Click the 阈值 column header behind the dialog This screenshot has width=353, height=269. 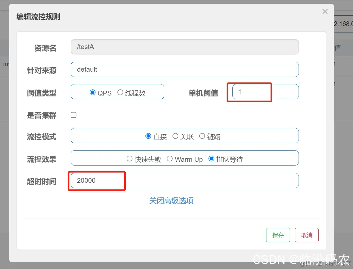(337, 47)
